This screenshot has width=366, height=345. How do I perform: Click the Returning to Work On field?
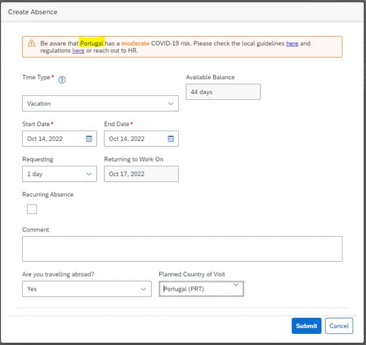[141, 174]
